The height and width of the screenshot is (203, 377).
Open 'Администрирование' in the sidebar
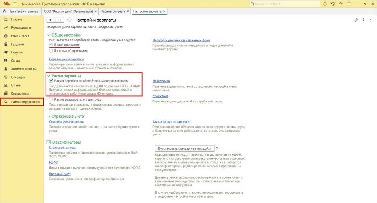pos(25,102)
